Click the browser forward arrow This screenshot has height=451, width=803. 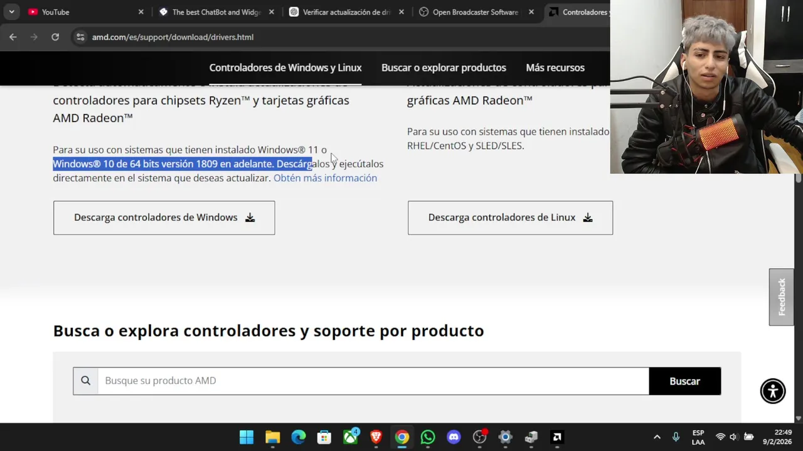34,37
